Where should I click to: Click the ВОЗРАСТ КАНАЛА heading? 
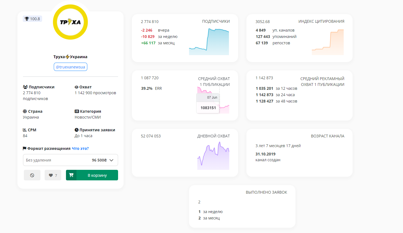click(328, 136)
